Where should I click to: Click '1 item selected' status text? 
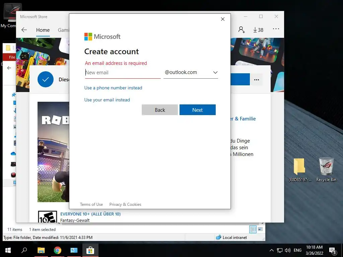coord(42,230)
